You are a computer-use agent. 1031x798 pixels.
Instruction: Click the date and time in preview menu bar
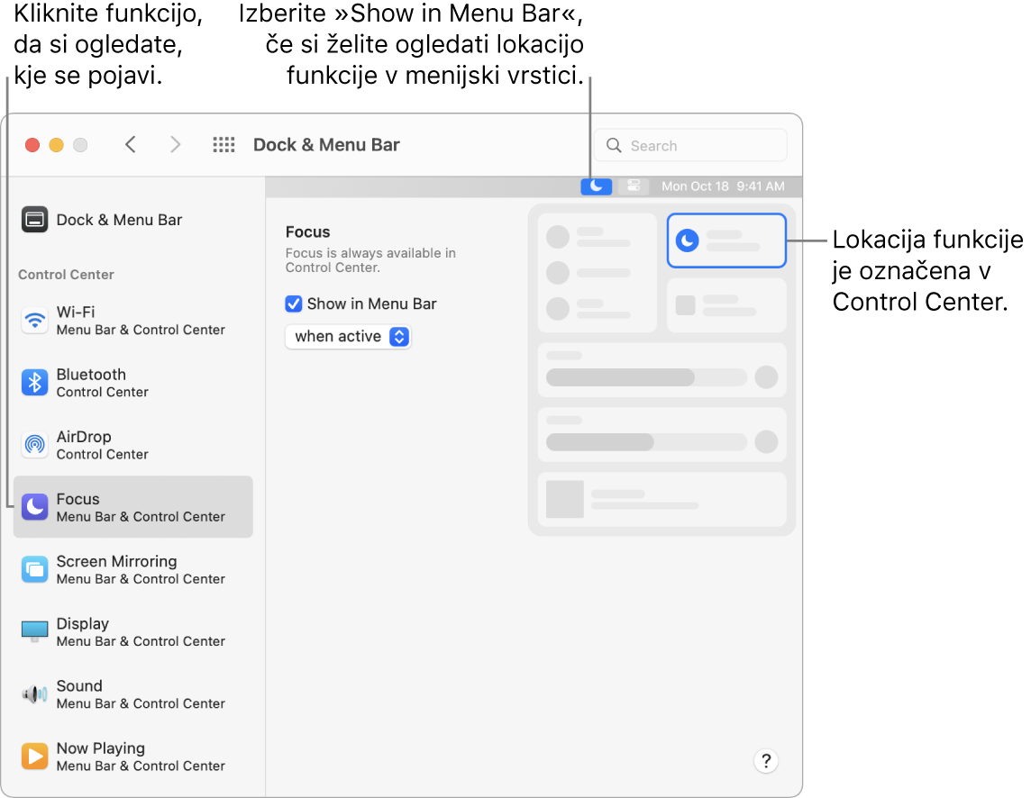tap(723, 186)
